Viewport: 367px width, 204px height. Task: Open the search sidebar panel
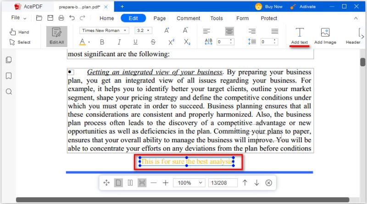[x=9, y=91]
